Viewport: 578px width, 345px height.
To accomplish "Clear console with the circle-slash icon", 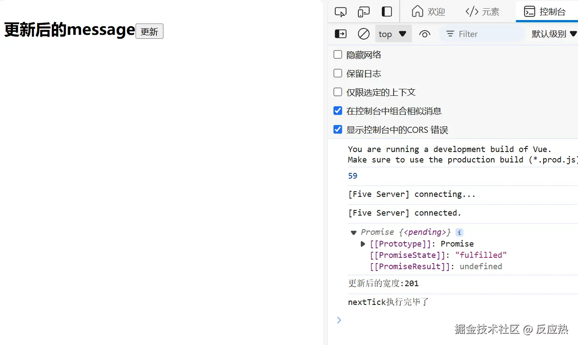I will 364,34.
